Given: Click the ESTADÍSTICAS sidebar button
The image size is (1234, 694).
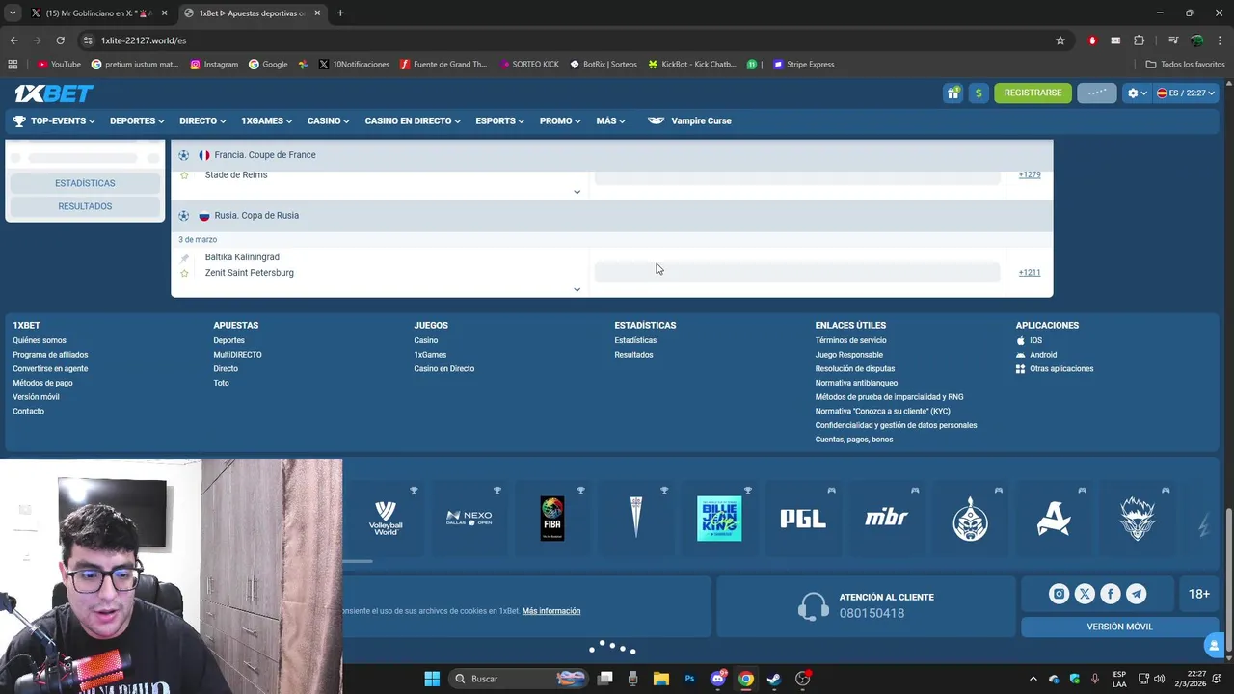Looking at the screenshot, I should pyautogui.click(x=85, y=183).
